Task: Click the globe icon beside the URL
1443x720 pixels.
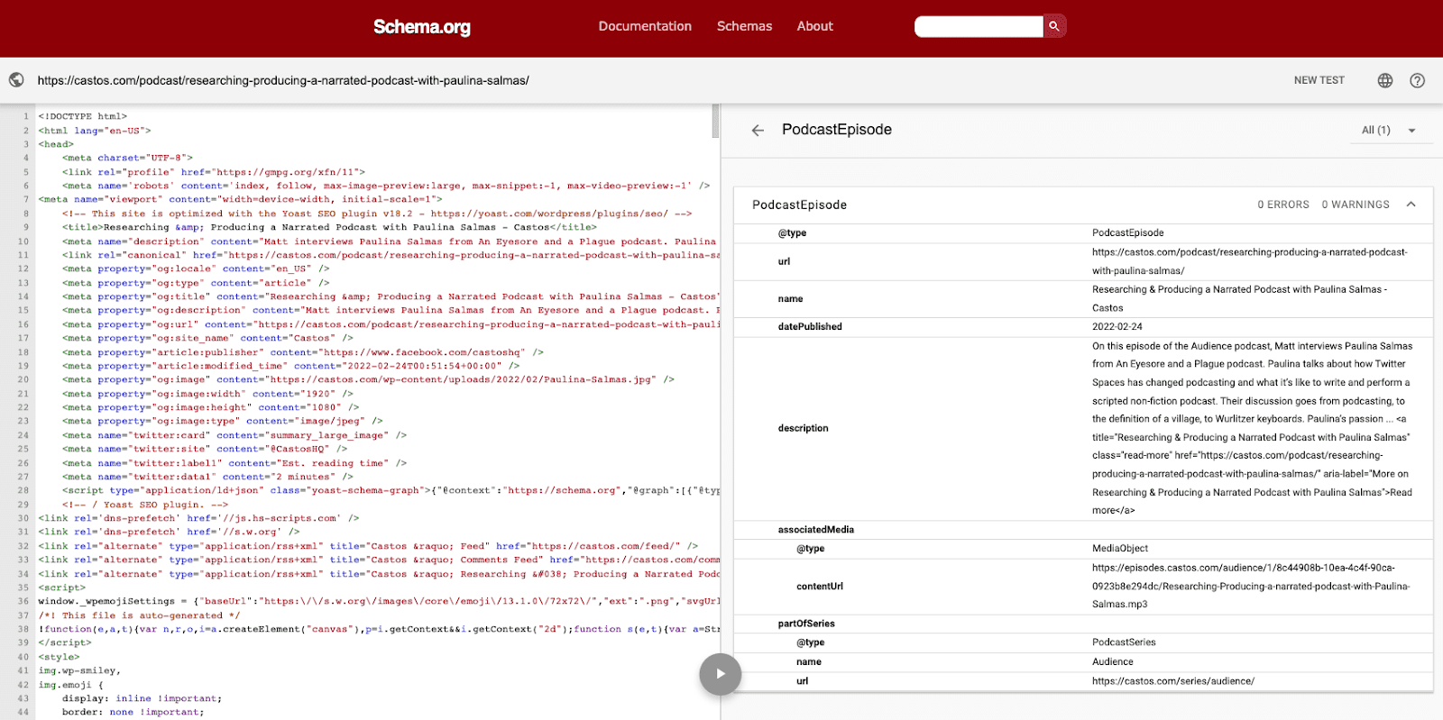Action: pyautogui.click(x=16, y=80)
